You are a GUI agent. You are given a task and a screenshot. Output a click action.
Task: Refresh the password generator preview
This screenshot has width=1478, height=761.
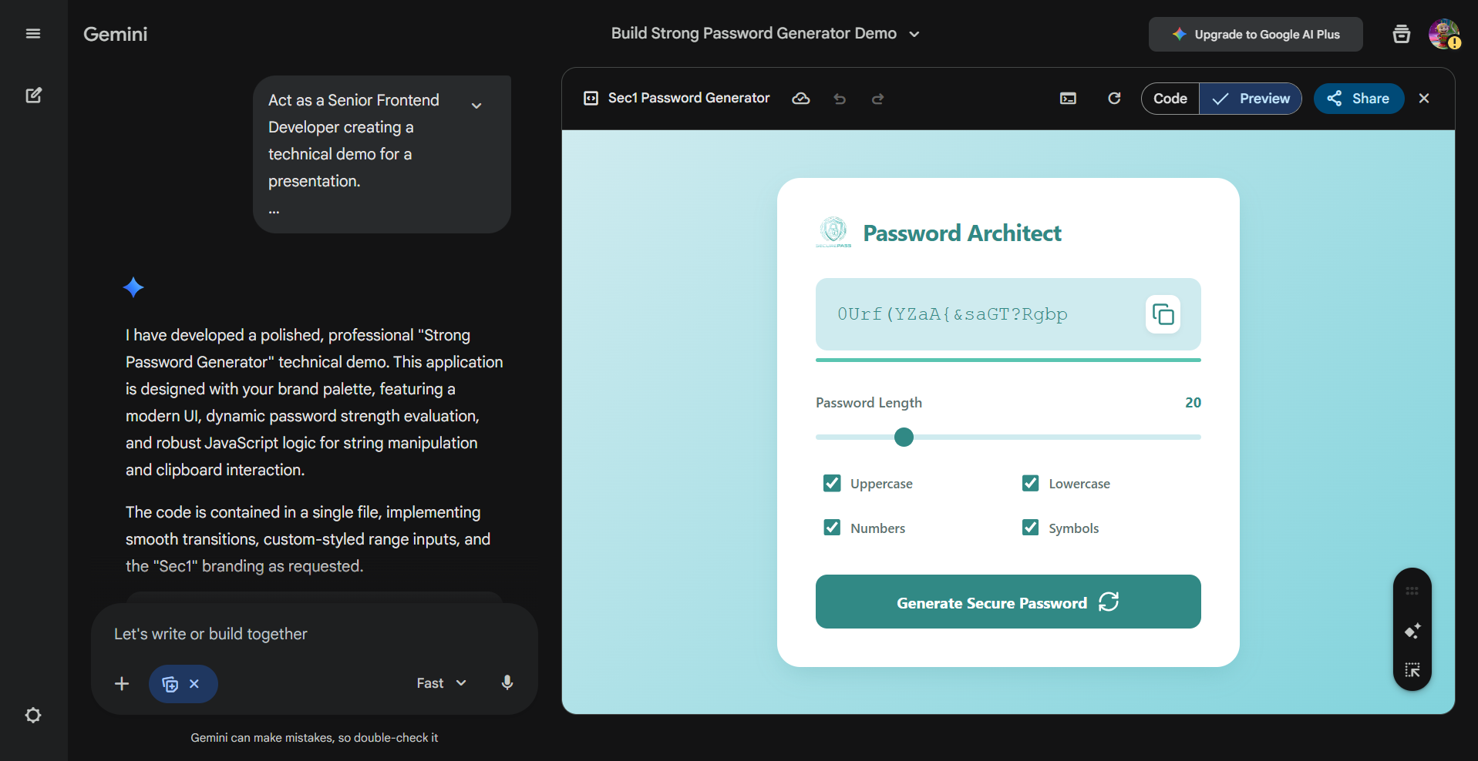[x=1113, y=98]
